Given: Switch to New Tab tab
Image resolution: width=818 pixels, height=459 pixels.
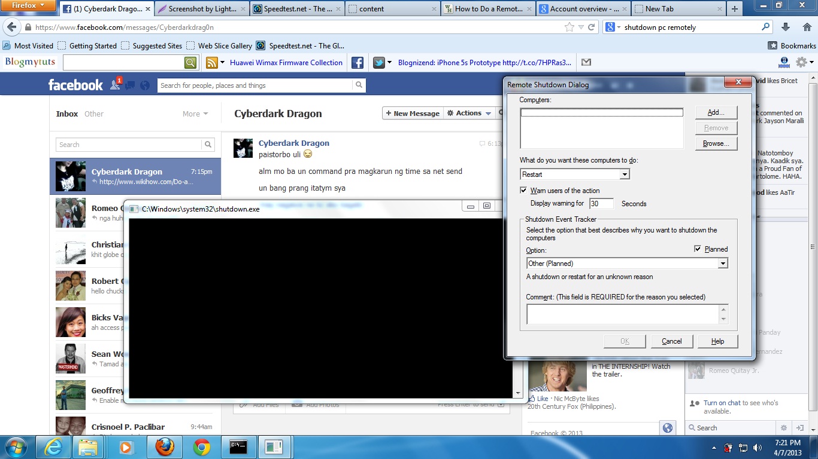Looking at the screenshot, I should (x=678, y=9).
